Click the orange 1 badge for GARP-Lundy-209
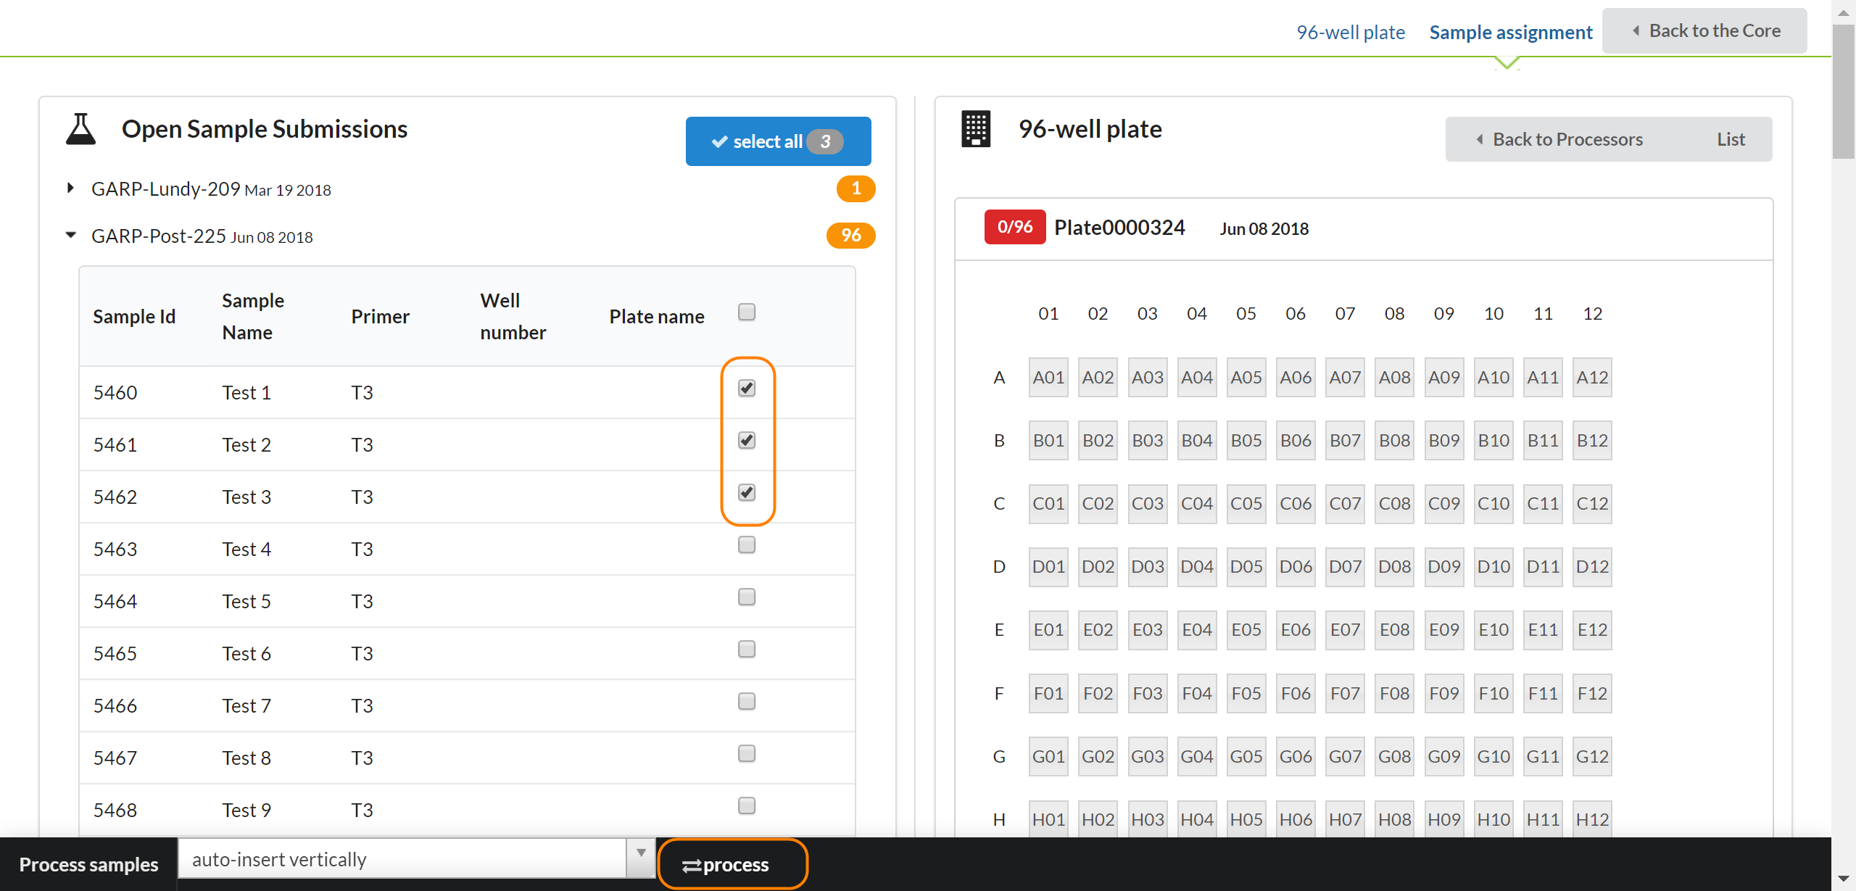The image size is (1856, 891). (855, 188)
